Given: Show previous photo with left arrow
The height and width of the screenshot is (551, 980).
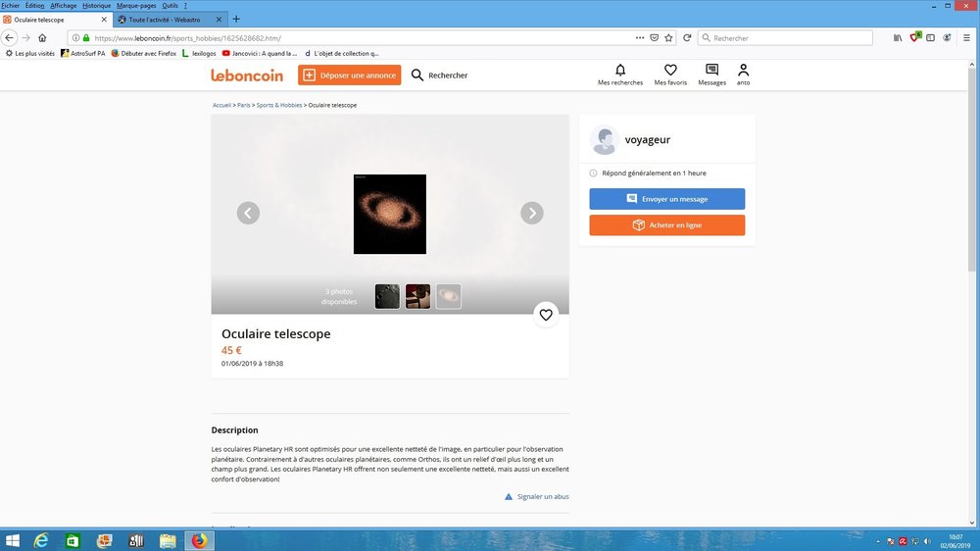Looking at the screenshot, I should point(248,214).
